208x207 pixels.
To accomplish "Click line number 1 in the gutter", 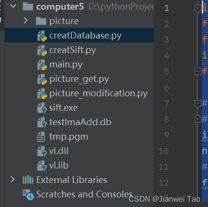I will click(167, 8).
